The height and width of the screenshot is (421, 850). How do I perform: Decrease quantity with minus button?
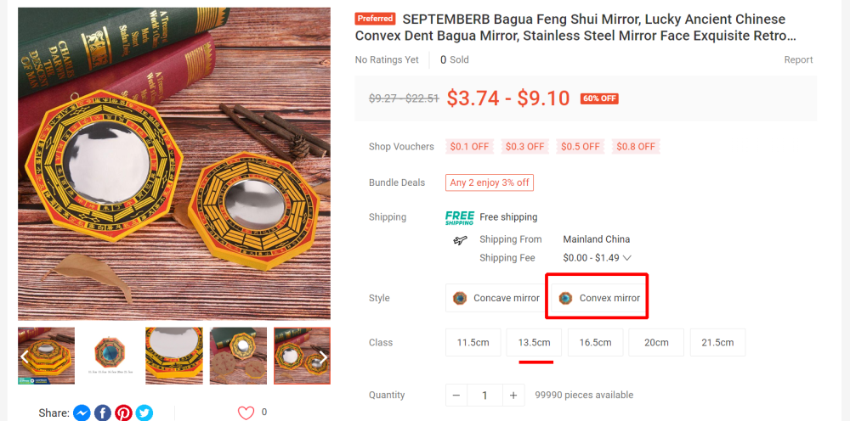tap(456, 396)
